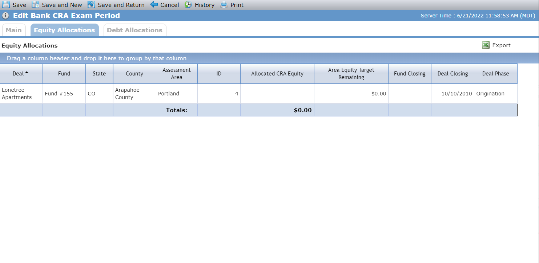Screen dimensions: 539x263
Task: Click the 10/10/2010 Deal Closing cell
Action: (452, 94)
